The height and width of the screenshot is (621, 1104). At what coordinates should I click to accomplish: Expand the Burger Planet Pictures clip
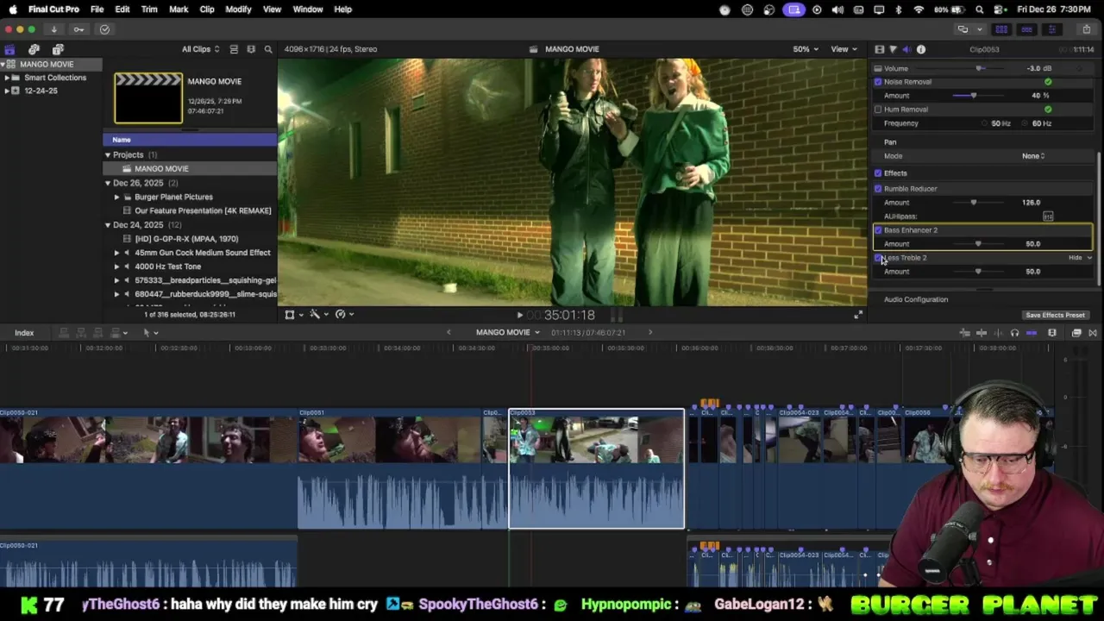116,198
